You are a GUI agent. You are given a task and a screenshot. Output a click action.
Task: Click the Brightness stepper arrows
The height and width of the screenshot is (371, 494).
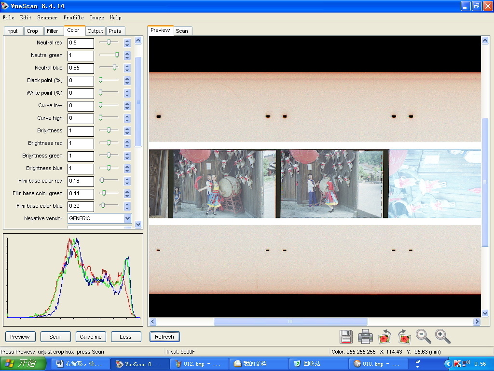(127, 130)
